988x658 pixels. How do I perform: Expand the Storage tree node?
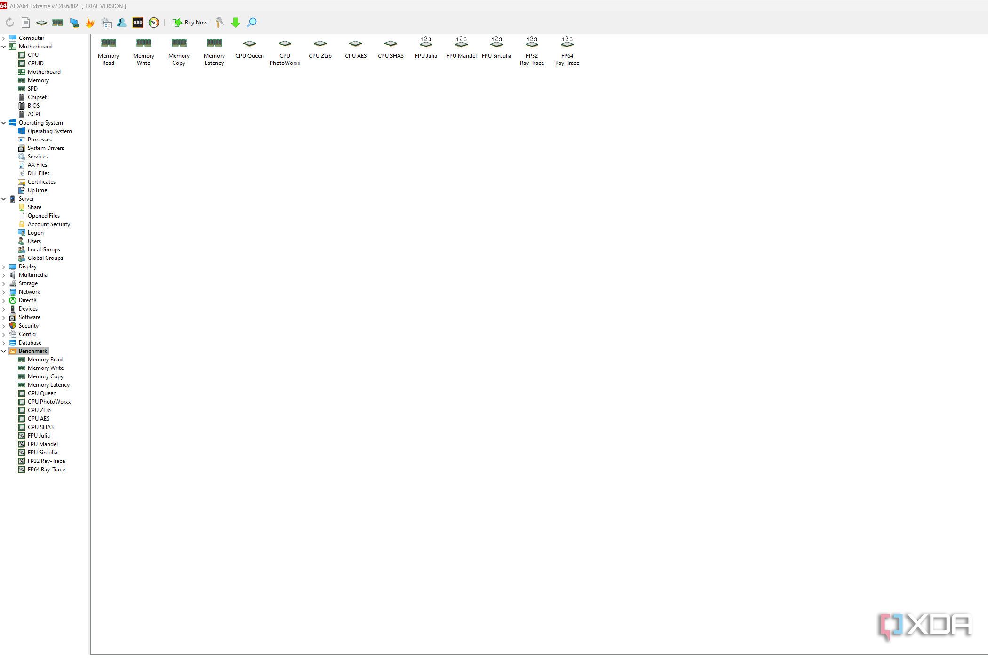[x=4, y=283]
